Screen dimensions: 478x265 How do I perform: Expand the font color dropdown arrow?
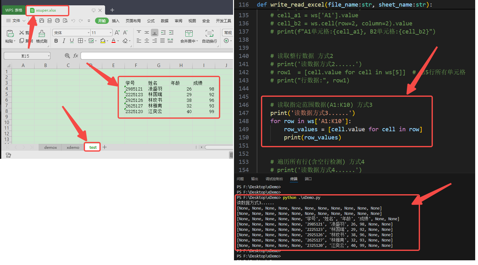point(118,41)
